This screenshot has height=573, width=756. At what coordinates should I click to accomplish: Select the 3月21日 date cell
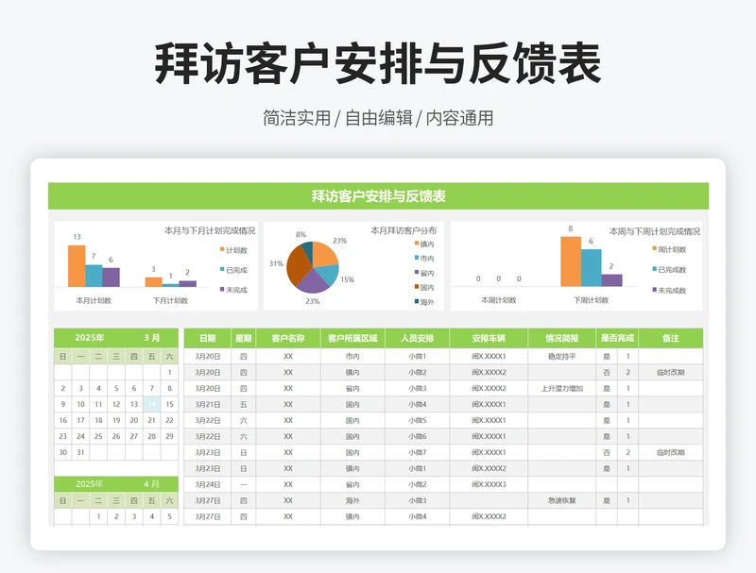tap(207, 404)
